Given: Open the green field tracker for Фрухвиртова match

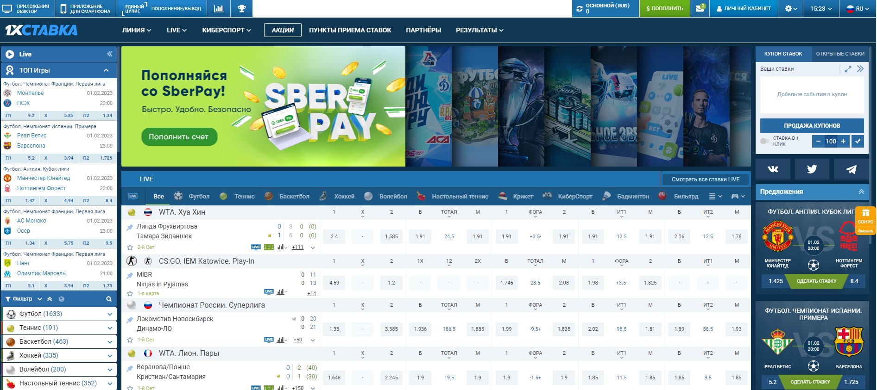Looking at the screenshot, I should coord(269,247).
